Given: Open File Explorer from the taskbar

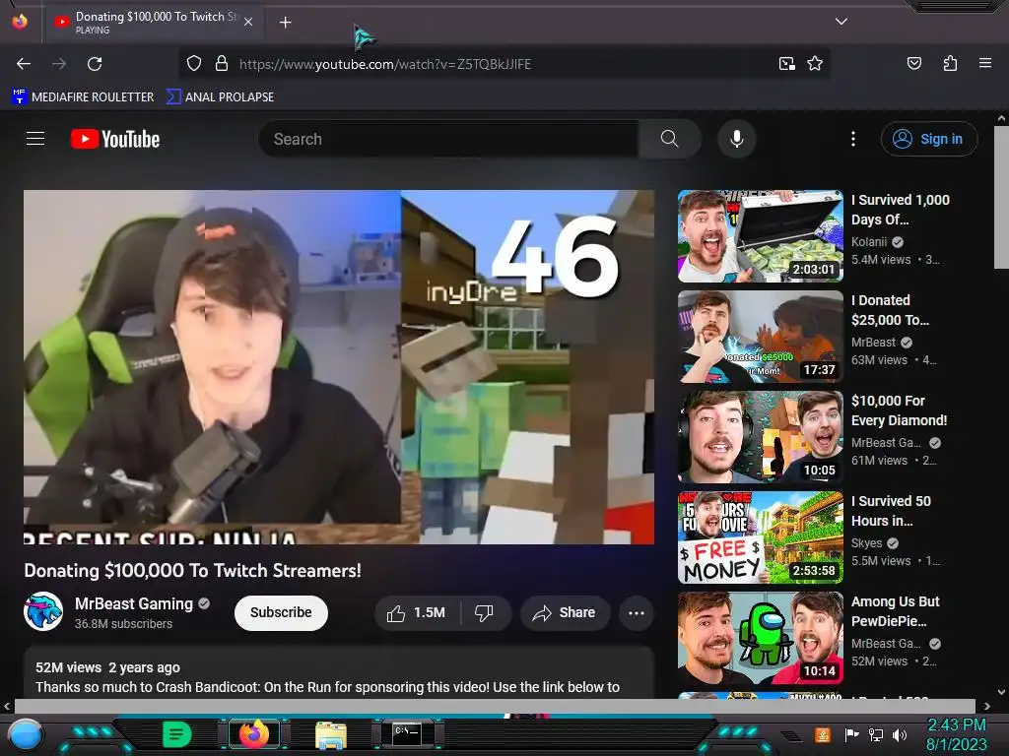Looking at the screenshot, I should [x=331, y=735].
